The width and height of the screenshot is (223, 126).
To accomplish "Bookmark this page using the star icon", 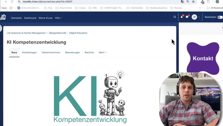I will point(193,2).
